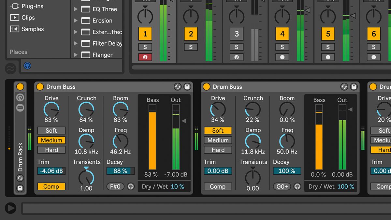Enable sidechain listen headphone on second Drum Buss
This screenshot has height=220, width=391.
[x=297, y=186]
